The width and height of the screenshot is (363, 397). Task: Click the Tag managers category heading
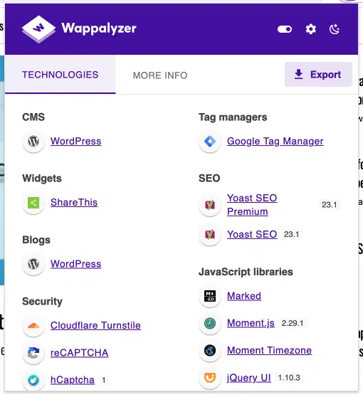click(233, 117)
